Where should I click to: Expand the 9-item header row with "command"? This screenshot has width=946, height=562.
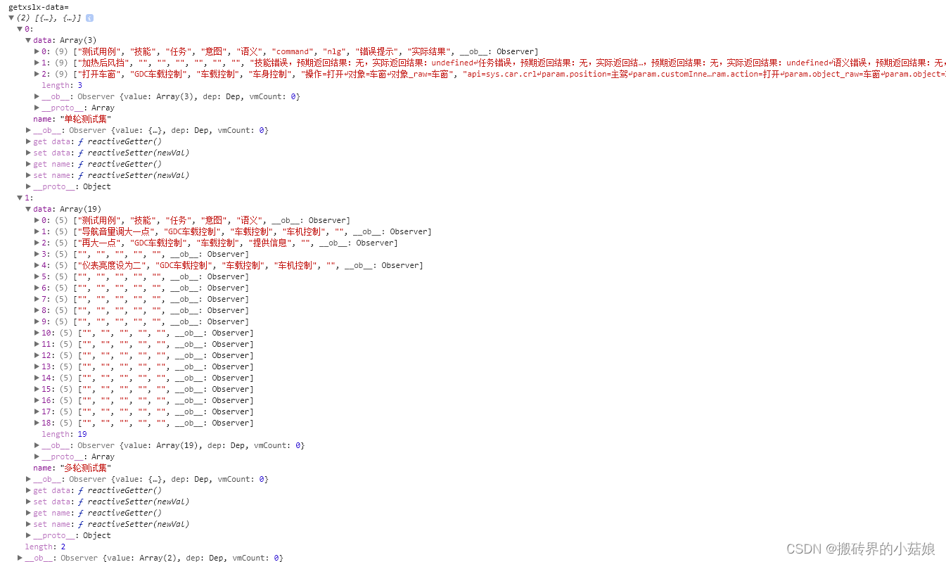(37, 51)
